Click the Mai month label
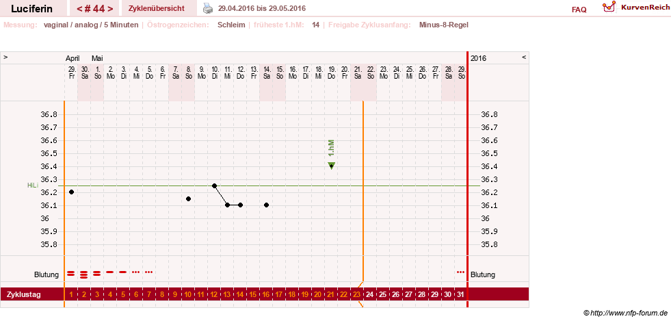The image size is (671, 321). pos(96,58)
